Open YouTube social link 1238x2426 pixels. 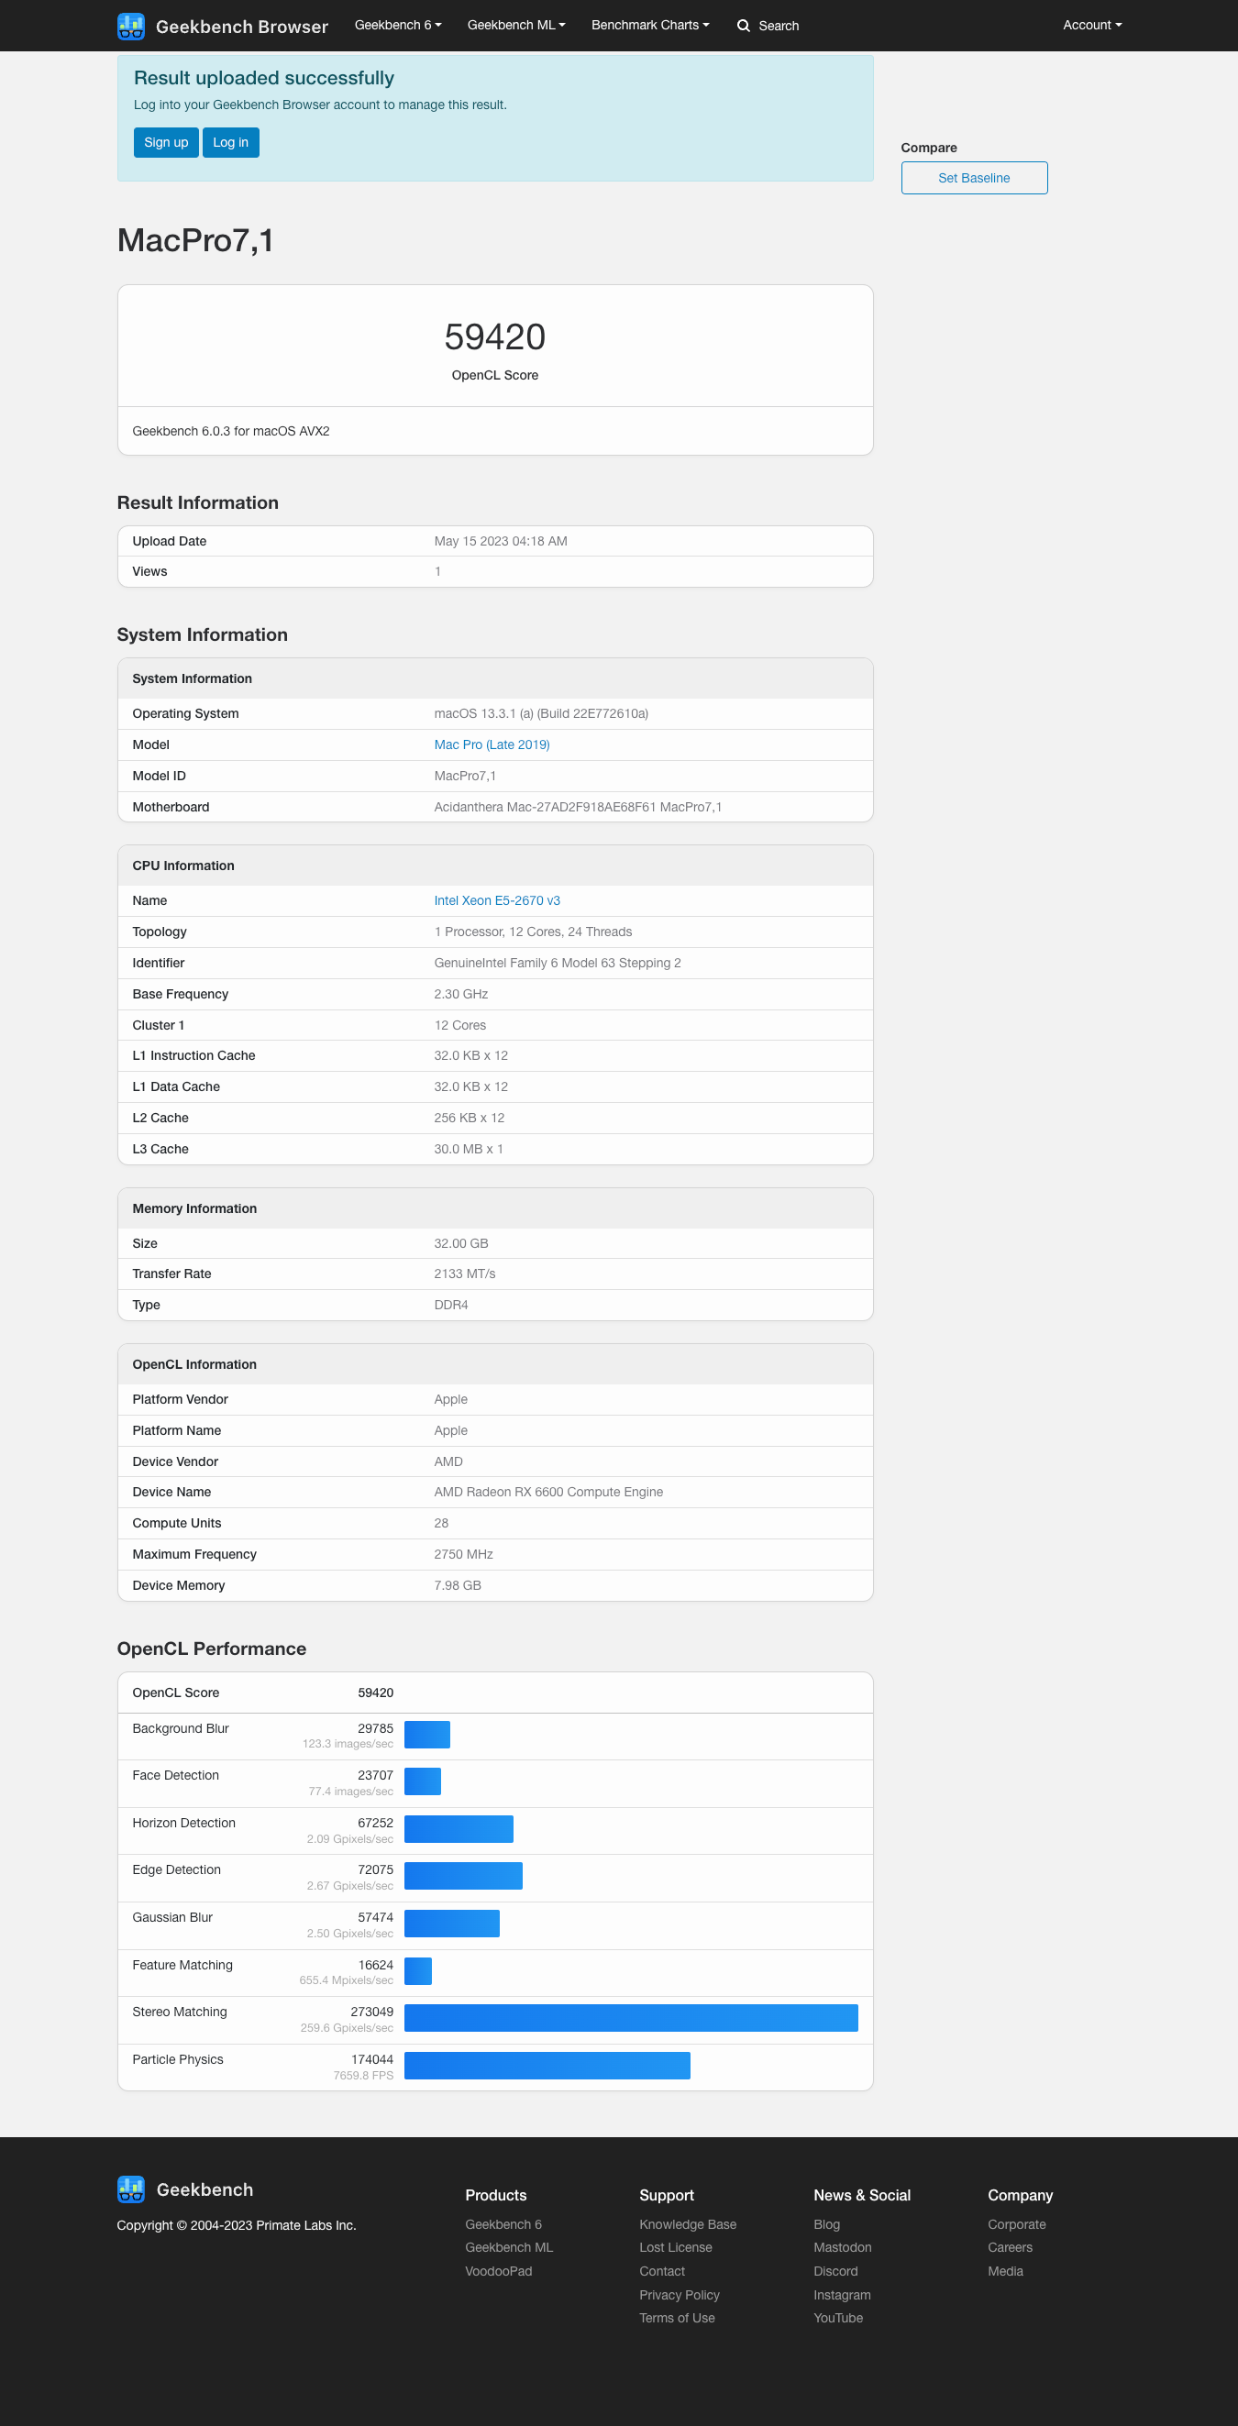point(837,2318)
